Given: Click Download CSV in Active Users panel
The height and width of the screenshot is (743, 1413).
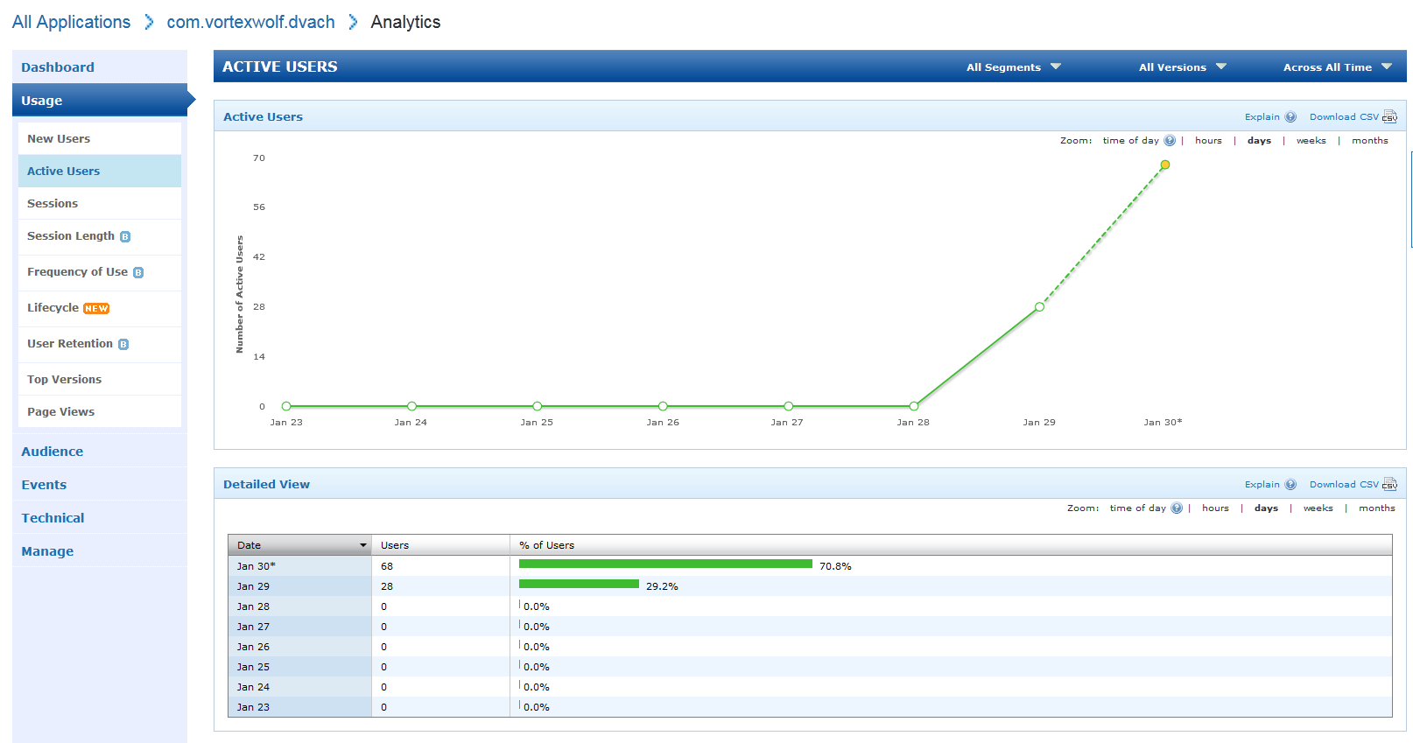Looking at the screenshot, I should pos(1344,117).
